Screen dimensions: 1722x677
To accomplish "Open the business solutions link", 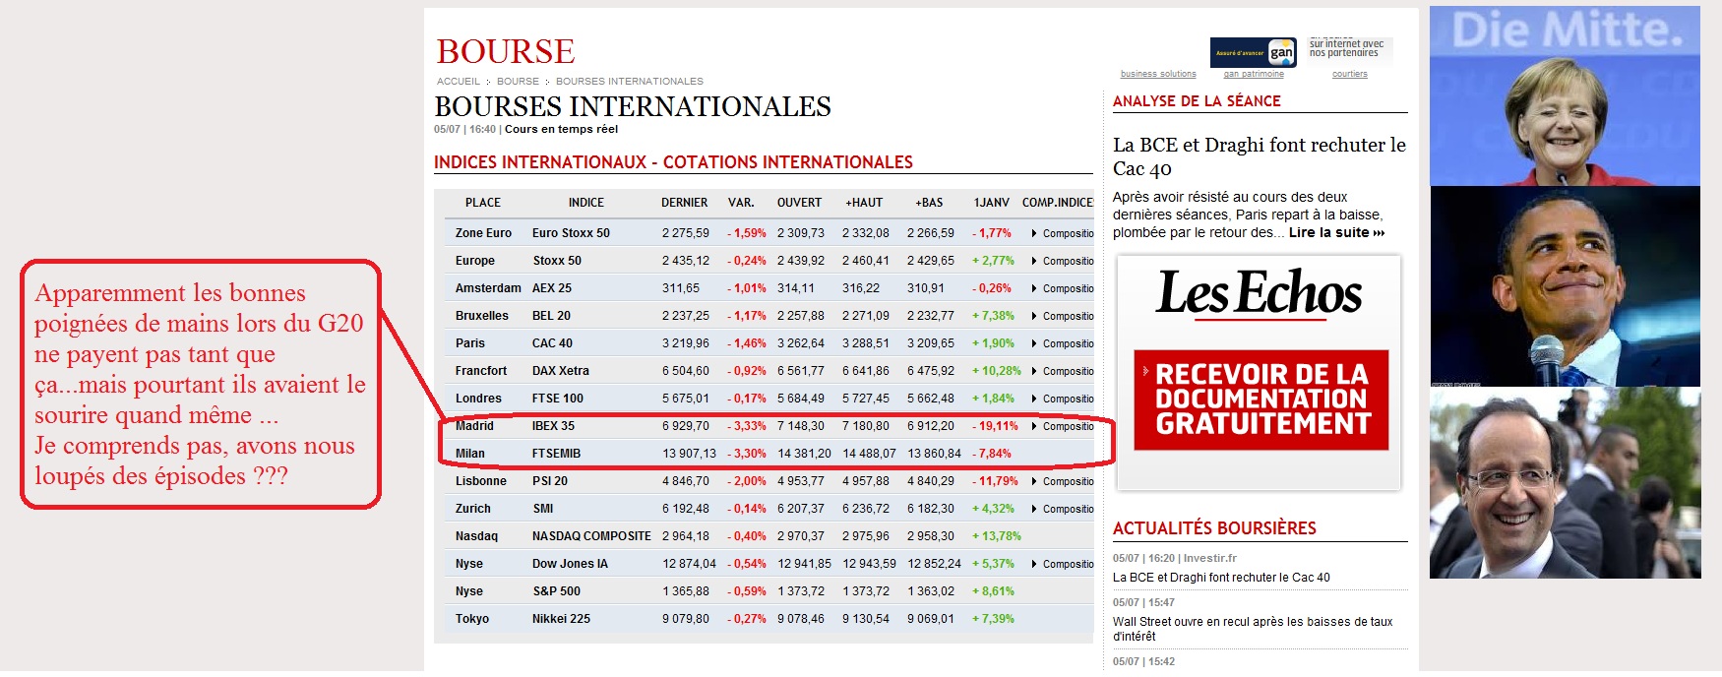I will click(1158, 74).
